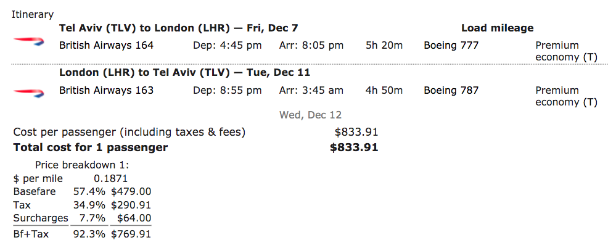Click the Dep: 4:45 pm departure time

(x=227, y=46)
